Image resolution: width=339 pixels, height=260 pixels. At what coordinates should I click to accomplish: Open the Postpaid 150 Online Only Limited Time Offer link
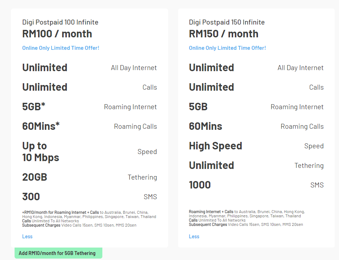pos(227,48)
